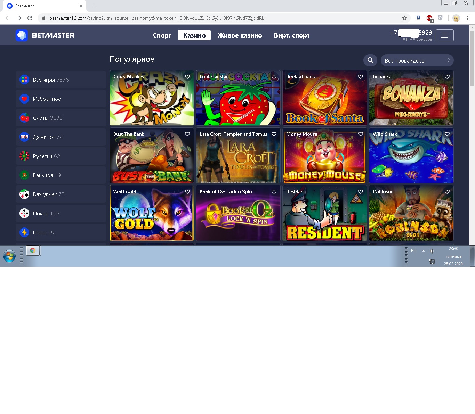Click the 'Слоты' cherry icon

click(x=24, y=118)
